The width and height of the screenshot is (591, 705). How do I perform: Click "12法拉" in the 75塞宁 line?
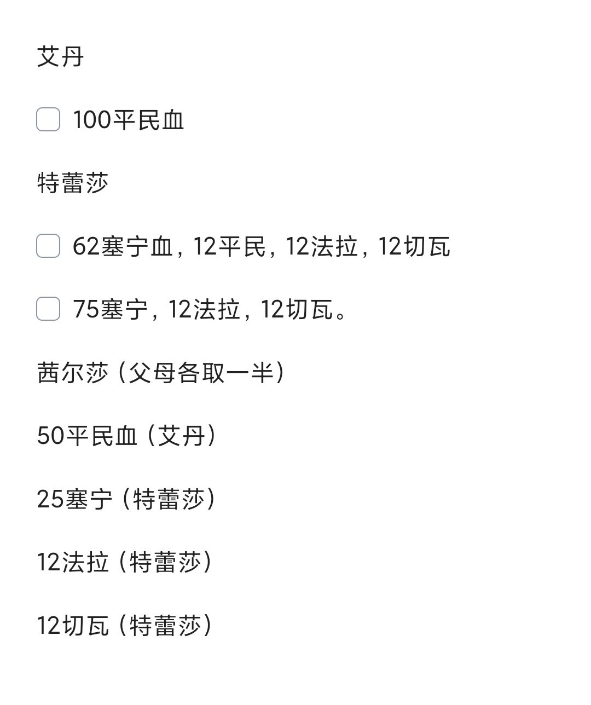(x=204, y=310)
